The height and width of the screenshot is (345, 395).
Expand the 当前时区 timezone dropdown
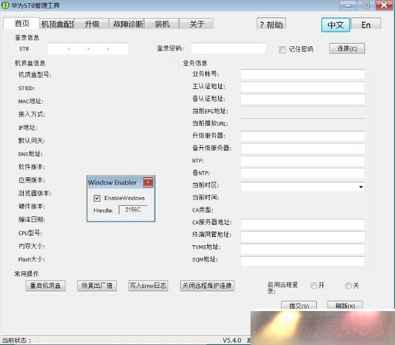(361, 187)
